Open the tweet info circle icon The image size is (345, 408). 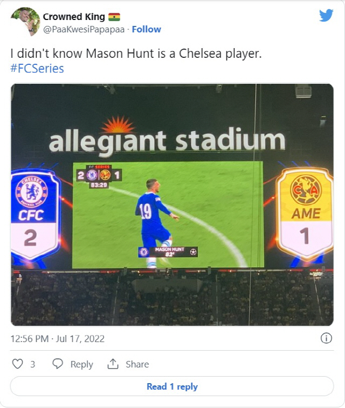(x=326, y=338)
